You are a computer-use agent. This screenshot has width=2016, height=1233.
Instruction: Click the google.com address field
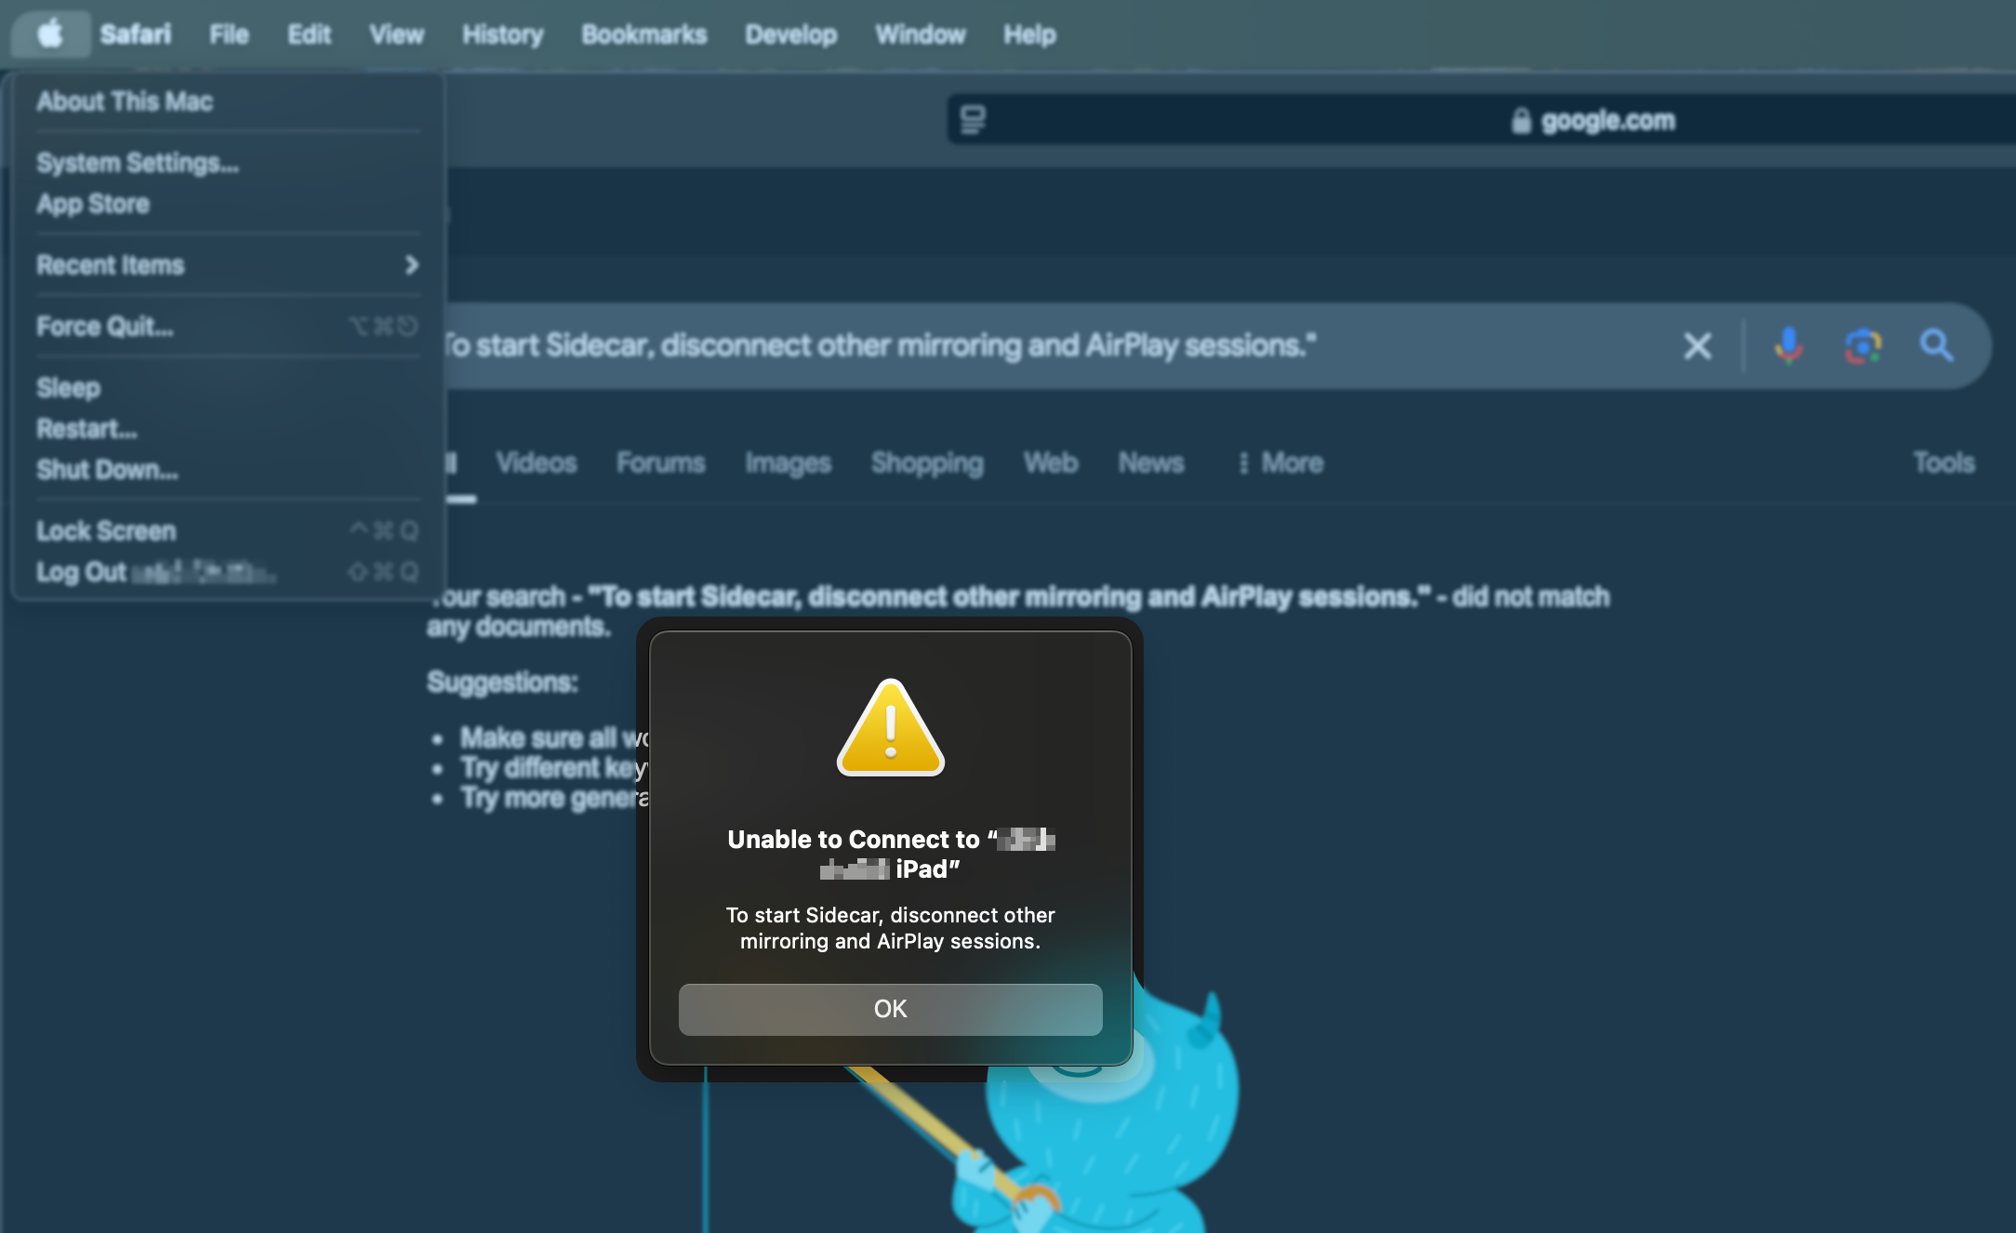click(x=1481, y=120)
